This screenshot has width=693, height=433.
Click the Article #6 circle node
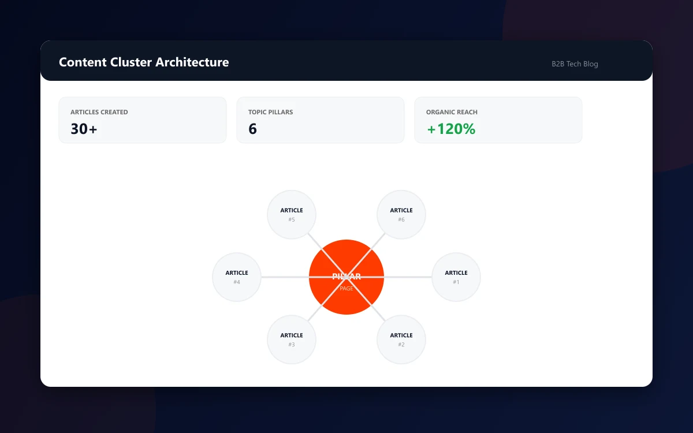coord(401,215)
